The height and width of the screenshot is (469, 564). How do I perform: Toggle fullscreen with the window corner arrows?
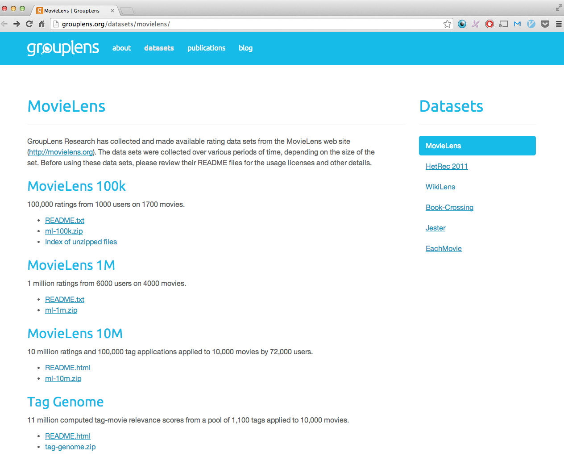[559, 8]
